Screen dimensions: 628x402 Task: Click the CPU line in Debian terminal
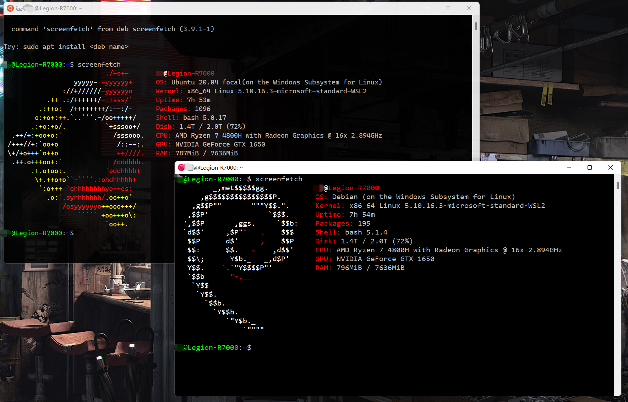click(x=439, y=250)
